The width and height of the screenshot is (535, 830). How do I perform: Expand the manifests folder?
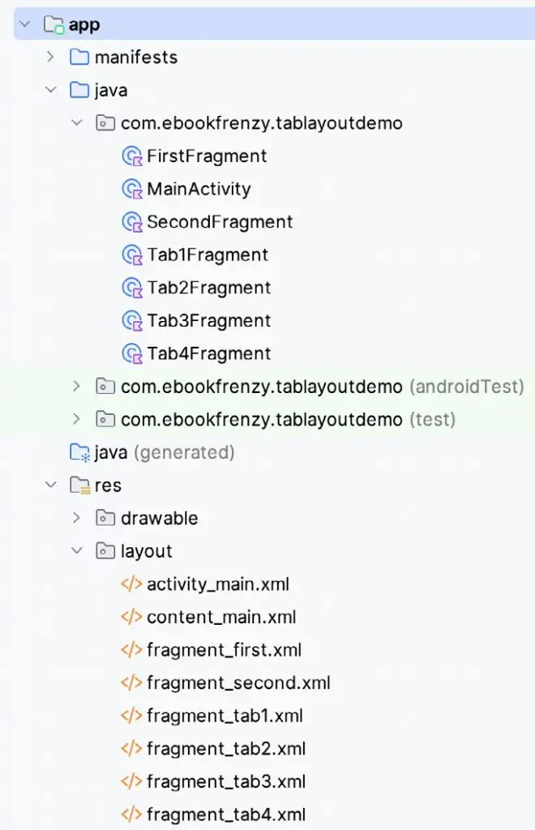(x=51, y=57)
